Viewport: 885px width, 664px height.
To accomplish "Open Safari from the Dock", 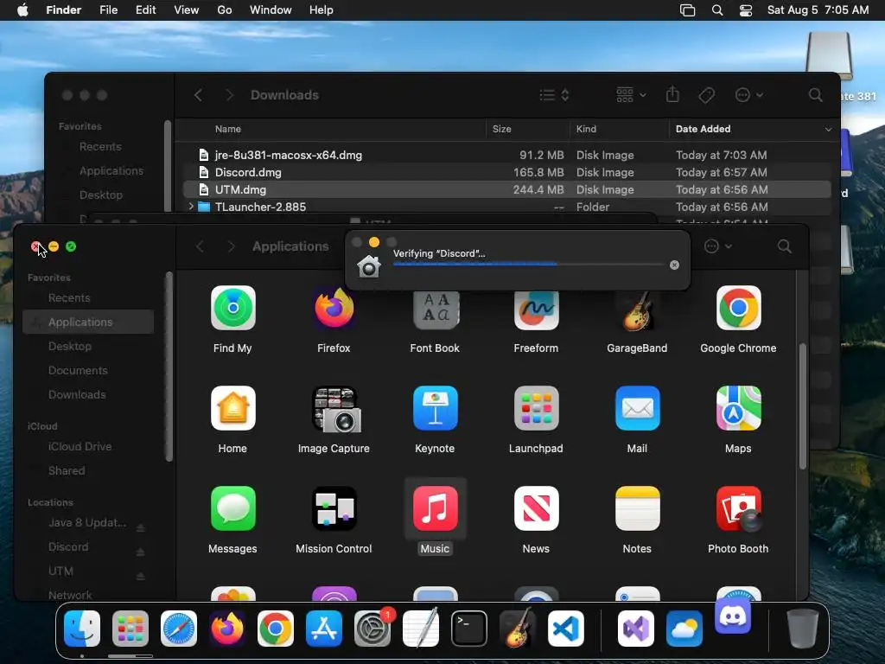I will click(179, 629).
